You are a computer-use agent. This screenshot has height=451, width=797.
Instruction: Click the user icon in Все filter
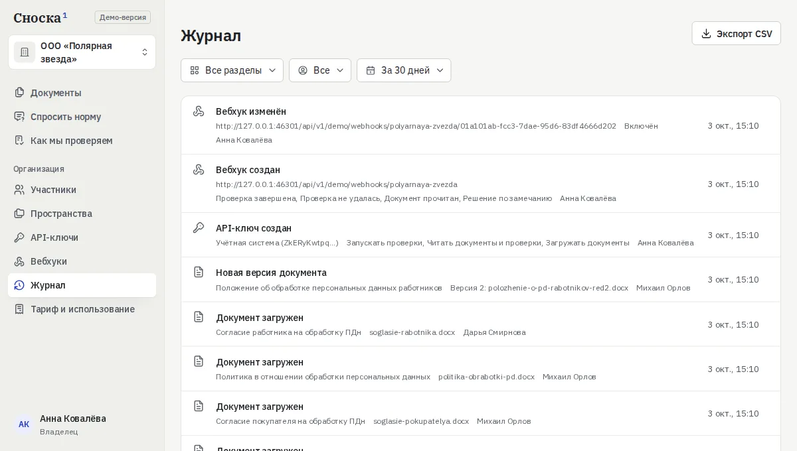pos(303,70)
